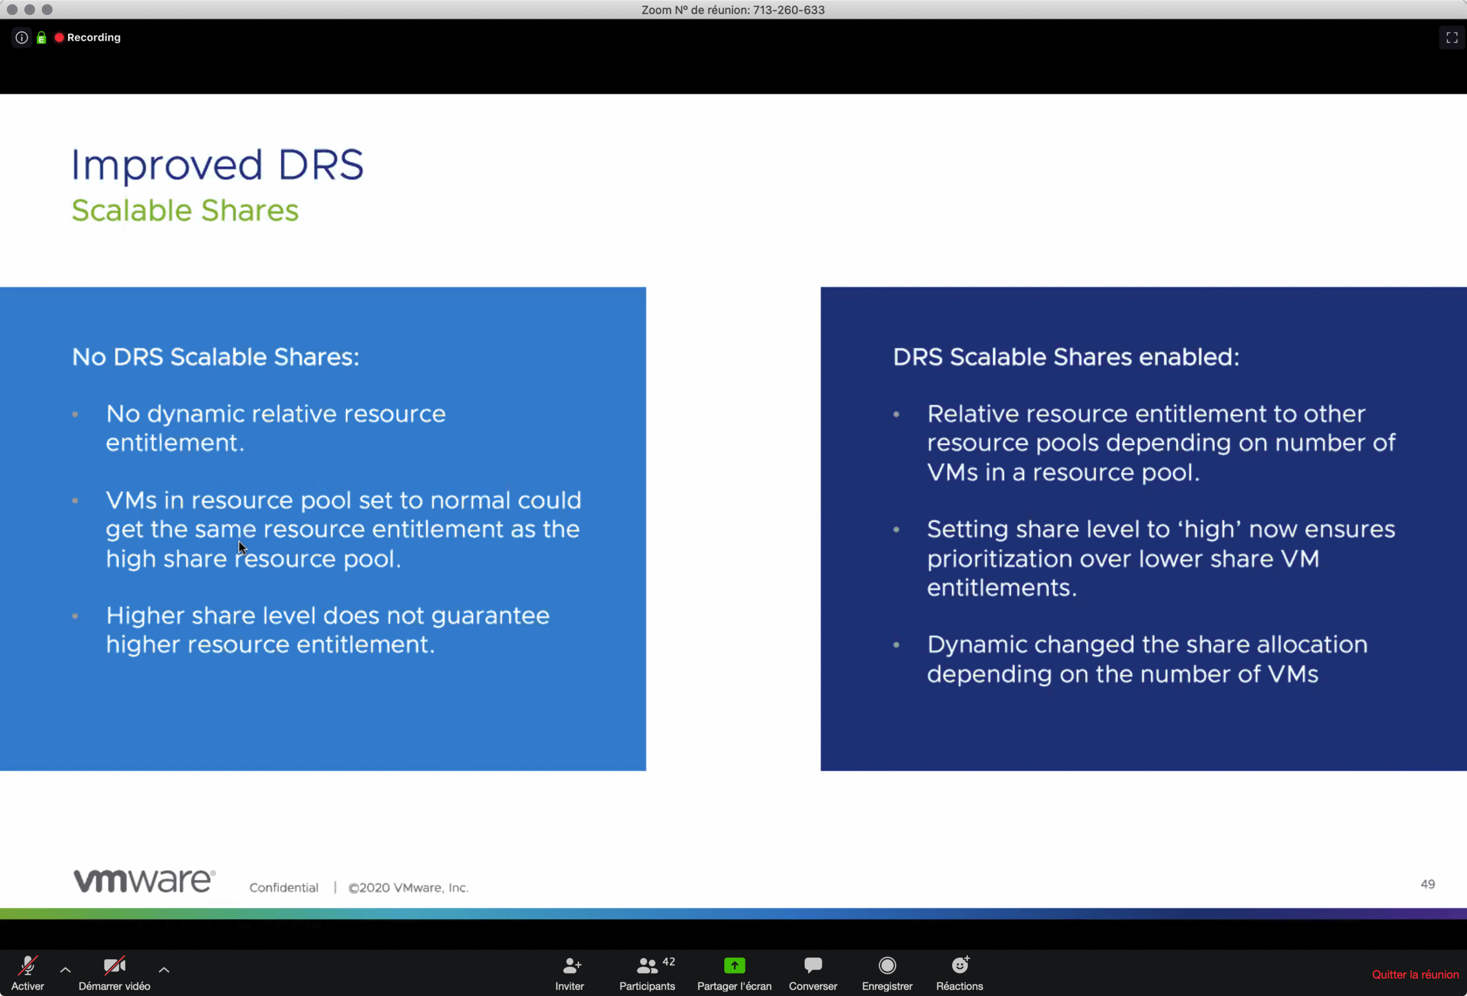Open the Réactions emoji icon
Image resolution: width=1467 pixels, height=996 pixels.
[x=959, y=966]
